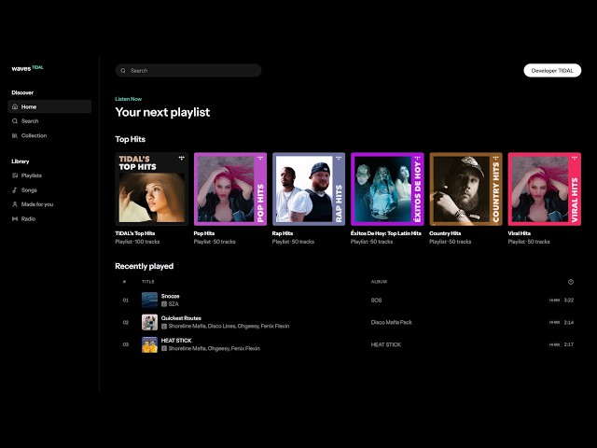Click the Songs music note icon
This screenshot has width=597, height=448.
point(15,190)
